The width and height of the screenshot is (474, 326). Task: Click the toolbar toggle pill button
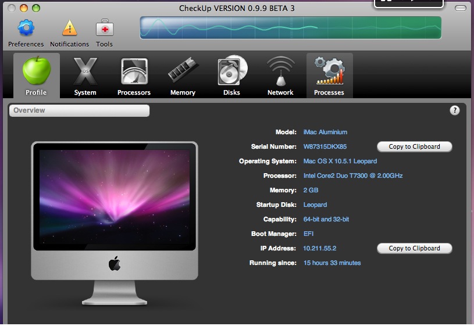tap(461, 9)
